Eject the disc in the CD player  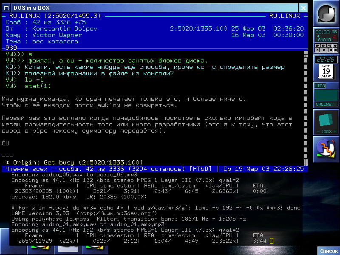click(x=317, y=50)
